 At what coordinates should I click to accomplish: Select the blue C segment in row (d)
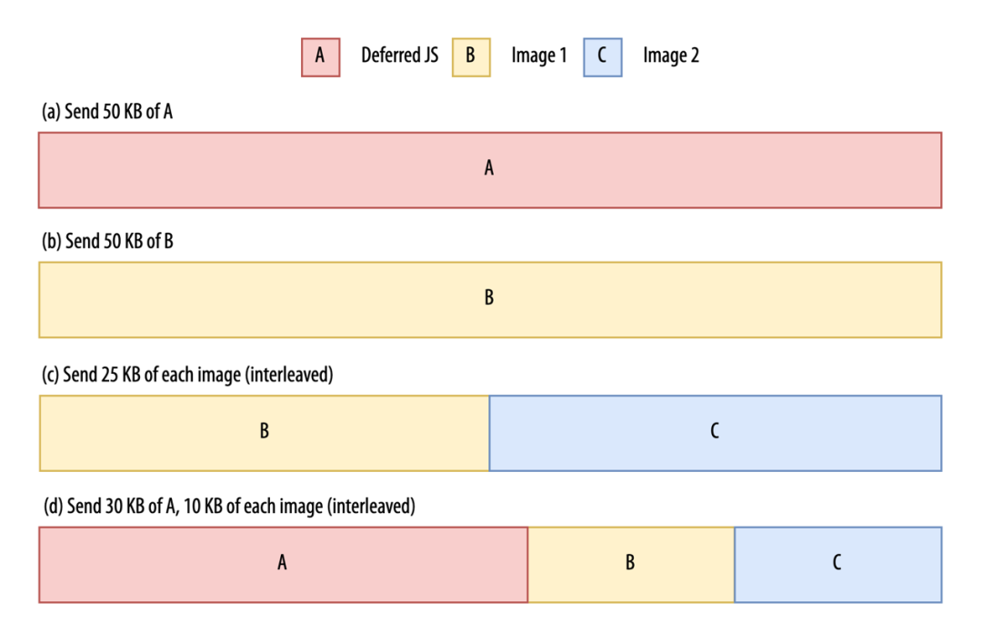click(x=837, y=564)
